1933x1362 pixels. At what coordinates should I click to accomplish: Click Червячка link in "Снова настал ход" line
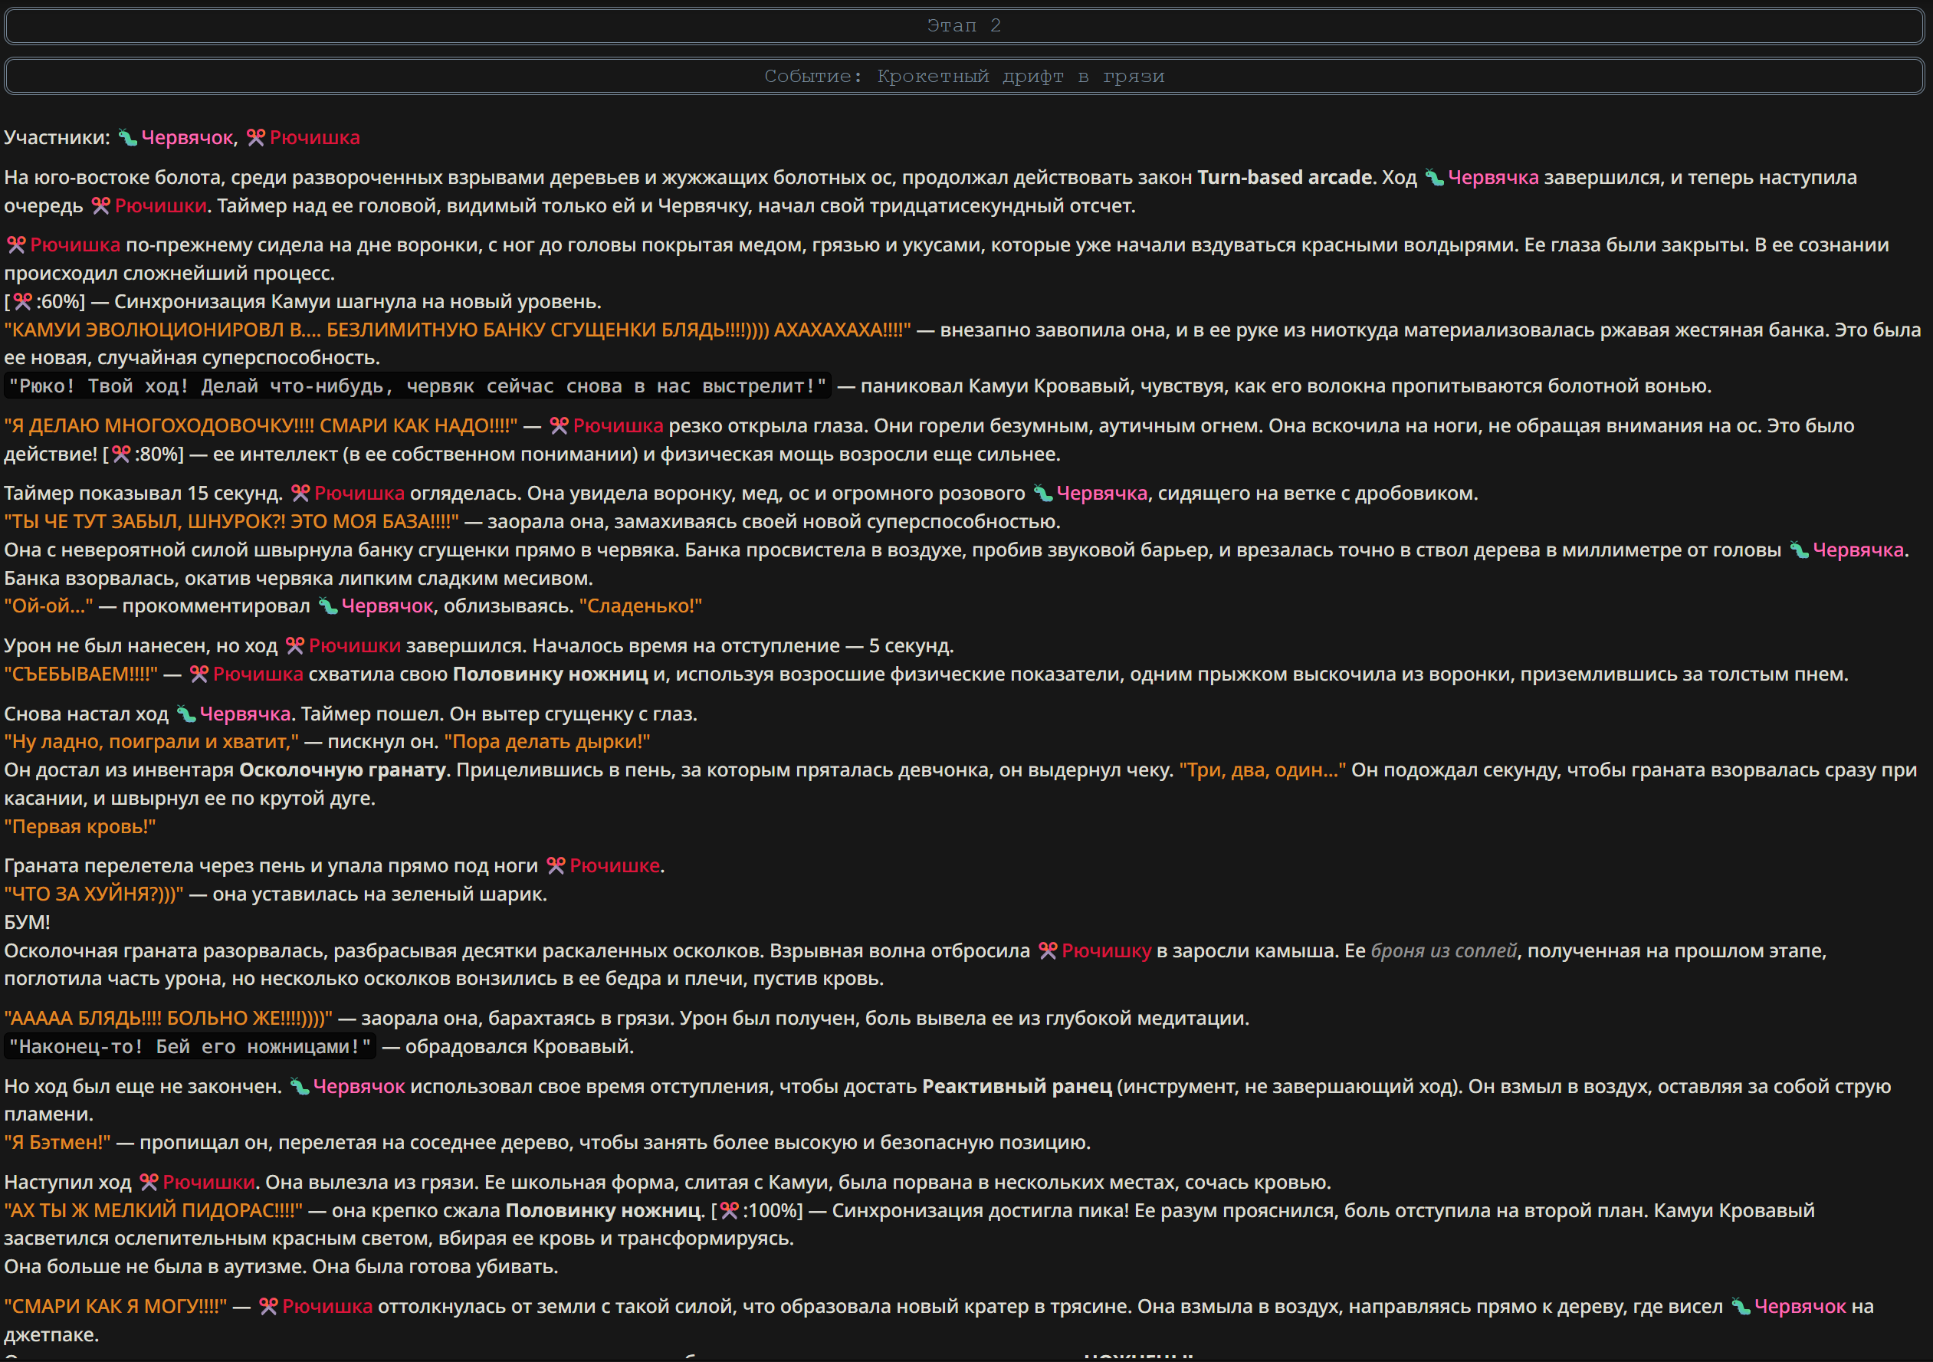coord(245,714)
